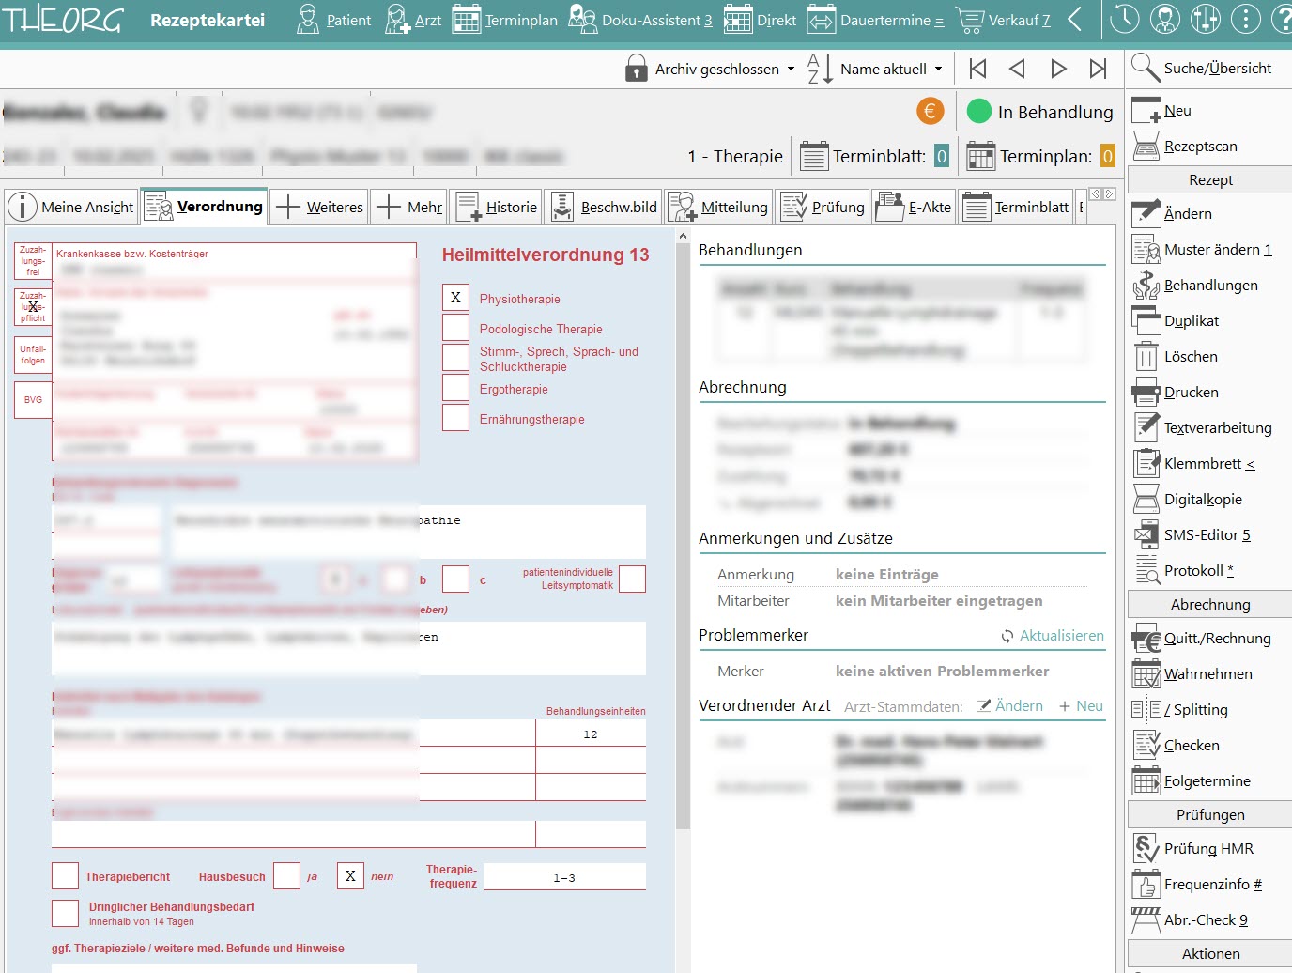1292x973 pixels.
Task: Click the orange Euro symbol icon
Action: point(930,111)
